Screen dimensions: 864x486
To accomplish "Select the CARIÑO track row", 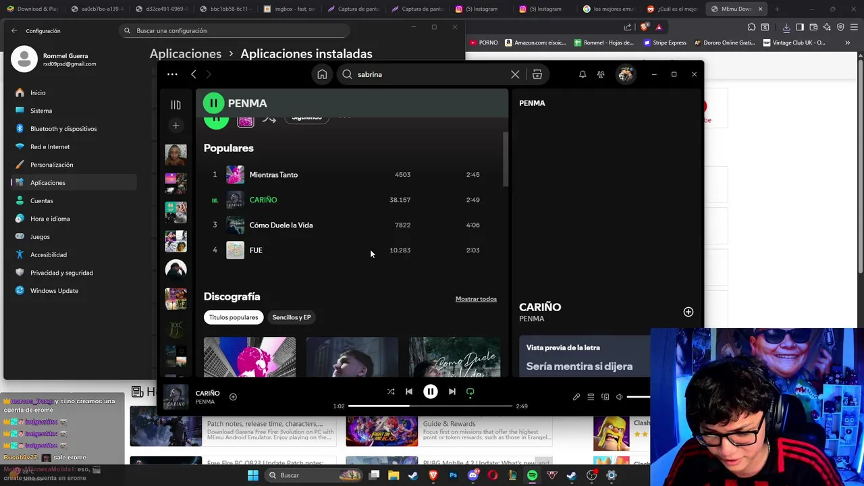I will pos(351,200).
